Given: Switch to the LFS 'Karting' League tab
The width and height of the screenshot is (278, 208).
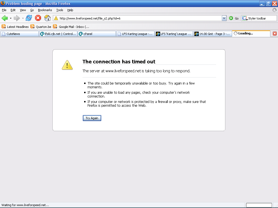Looking at the screenshot, I should pyautogui.click(x=174, y=34).
